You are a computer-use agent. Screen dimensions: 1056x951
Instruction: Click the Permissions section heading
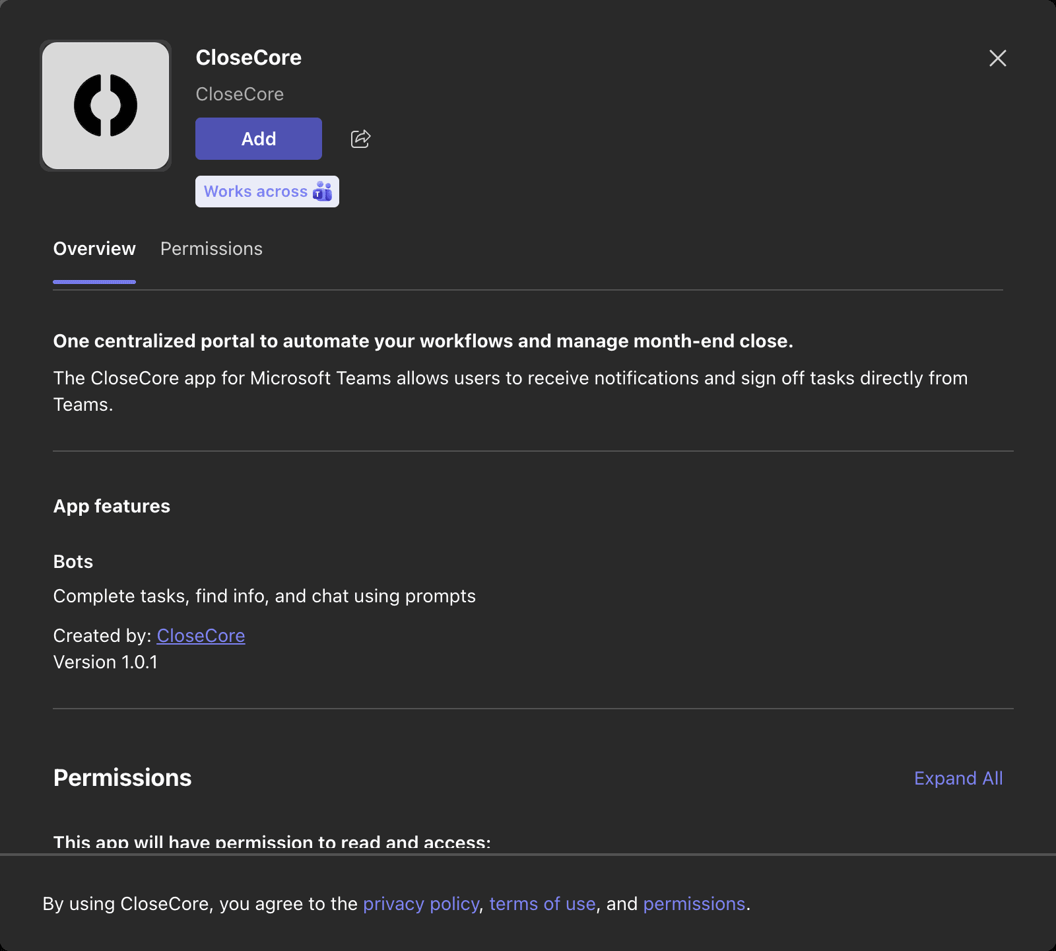tap(122, 778)
